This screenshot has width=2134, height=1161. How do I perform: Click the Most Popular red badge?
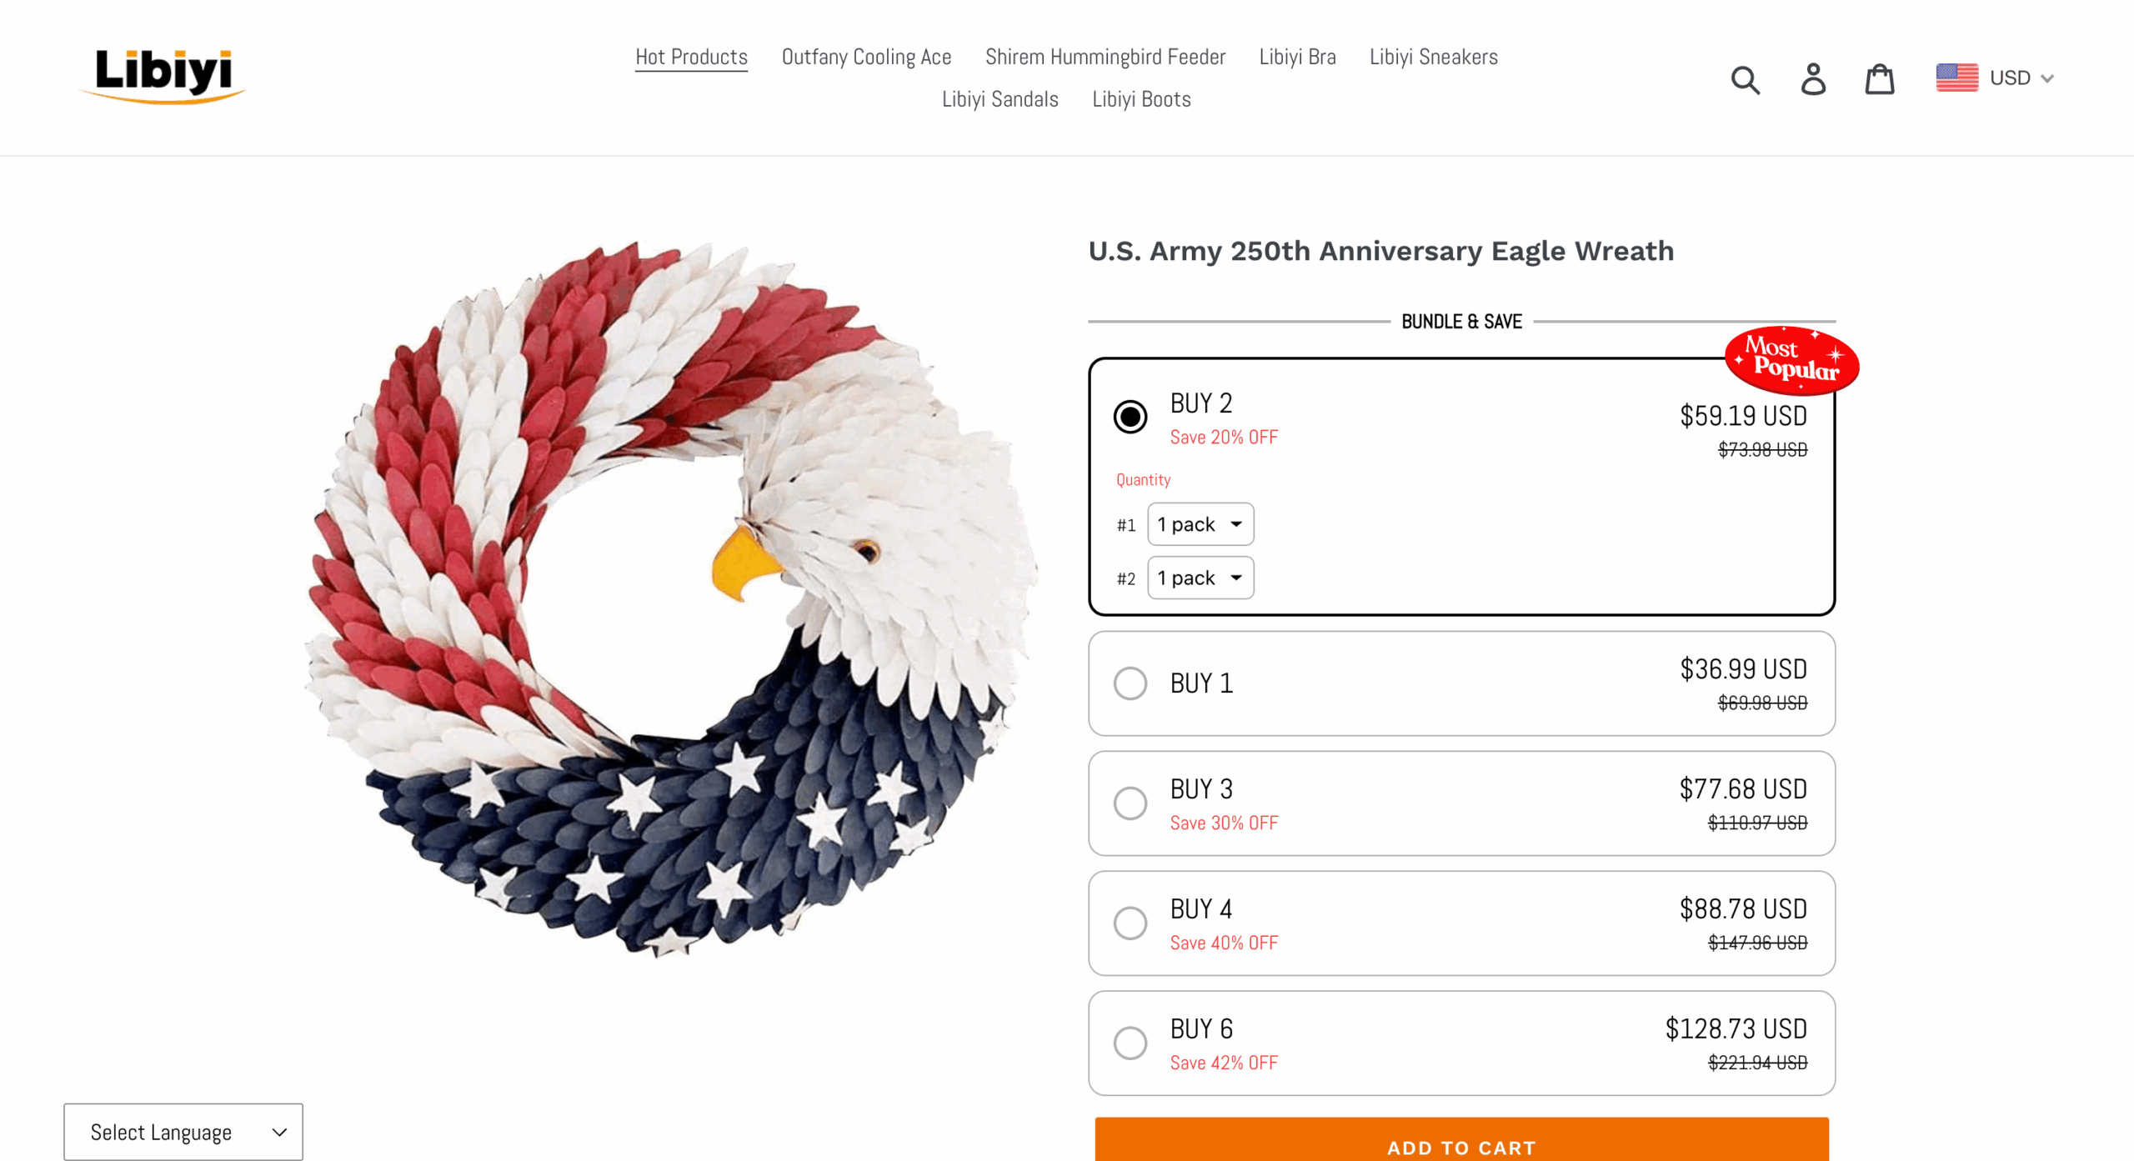(x=1791, y=359)
